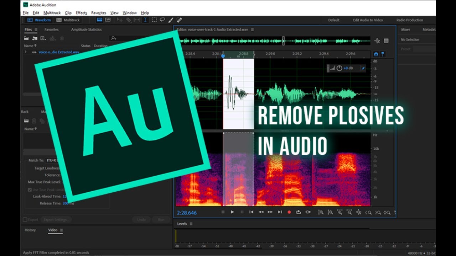Click the Play button
456x256 pixels.
click(x=232, y=212)
